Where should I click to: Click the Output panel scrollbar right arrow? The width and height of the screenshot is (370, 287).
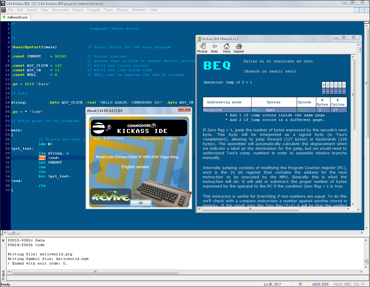coord(361,272)
